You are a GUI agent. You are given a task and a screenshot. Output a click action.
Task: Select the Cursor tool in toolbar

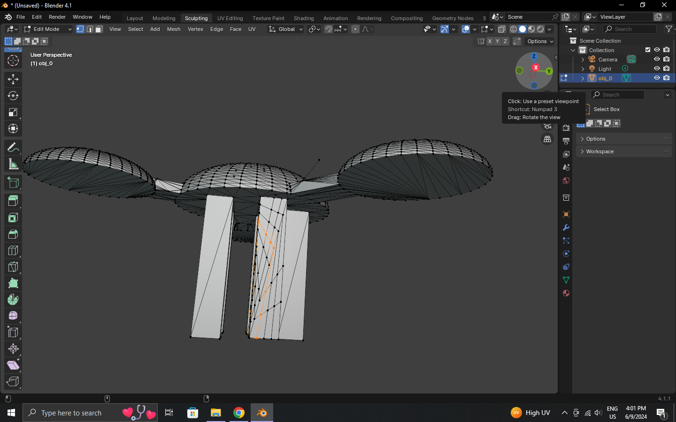[13, 60]
